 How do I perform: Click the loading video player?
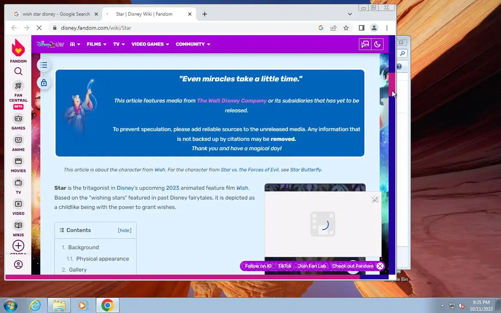pos(323,224)
